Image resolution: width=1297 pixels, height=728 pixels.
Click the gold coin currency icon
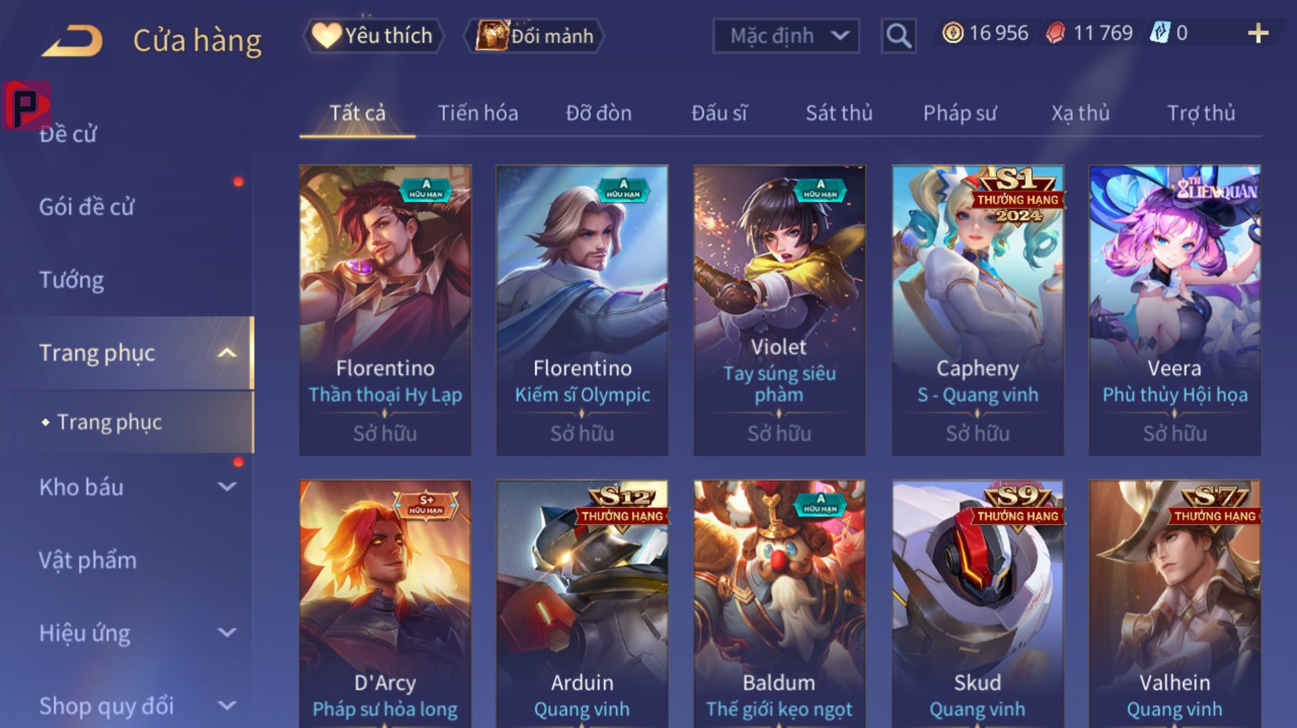pyautogui.click(x=952, y=33)
